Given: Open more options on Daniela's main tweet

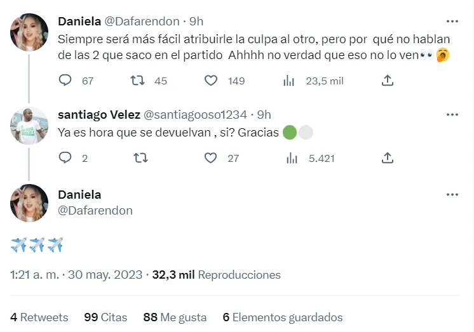Looking at the screenshot, I should coord(452,194).
